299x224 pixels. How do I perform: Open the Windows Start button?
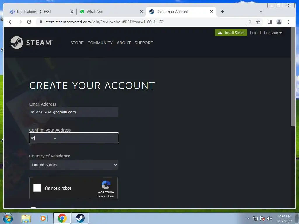[8, 218]
